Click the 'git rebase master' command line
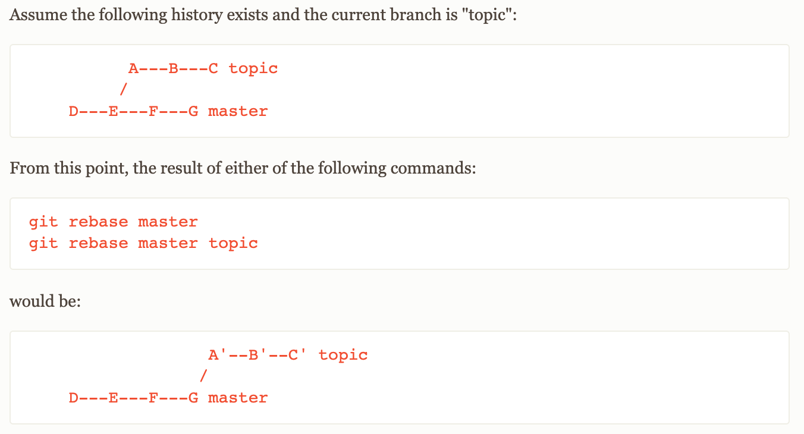Image resolution: width=804 pixels, height=434 pixels. point(113,222)
